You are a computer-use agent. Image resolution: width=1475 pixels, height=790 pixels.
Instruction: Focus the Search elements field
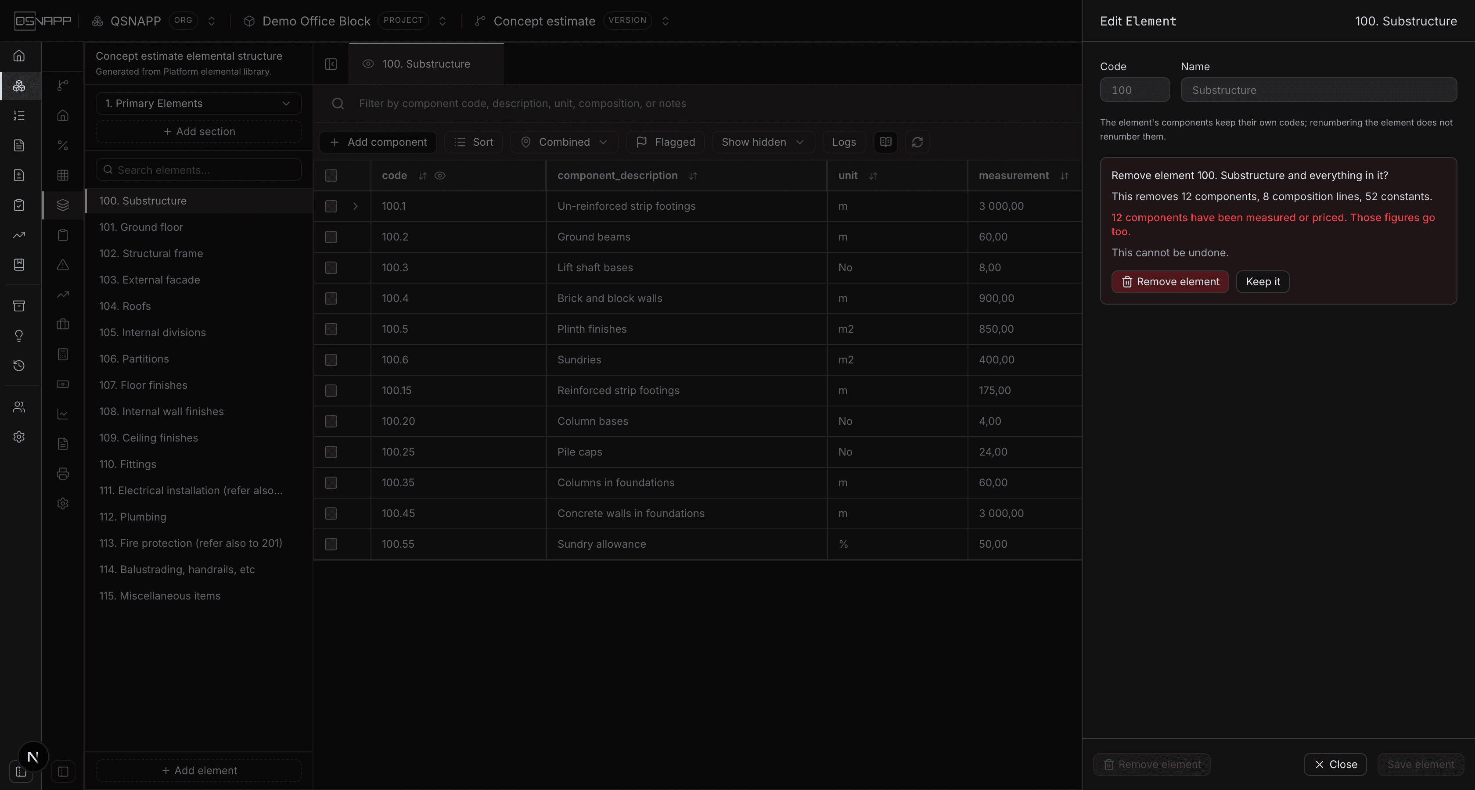coord(199,170)
